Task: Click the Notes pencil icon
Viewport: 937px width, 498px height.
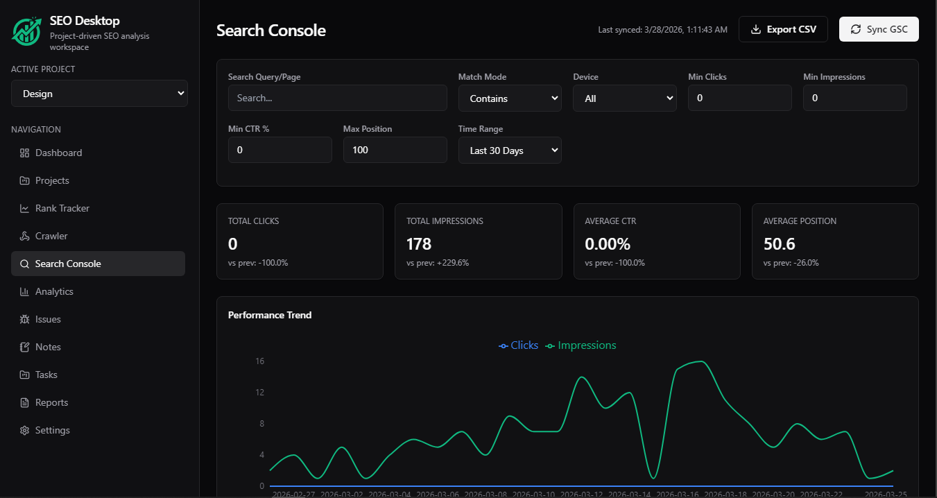Action: (24, 347)
